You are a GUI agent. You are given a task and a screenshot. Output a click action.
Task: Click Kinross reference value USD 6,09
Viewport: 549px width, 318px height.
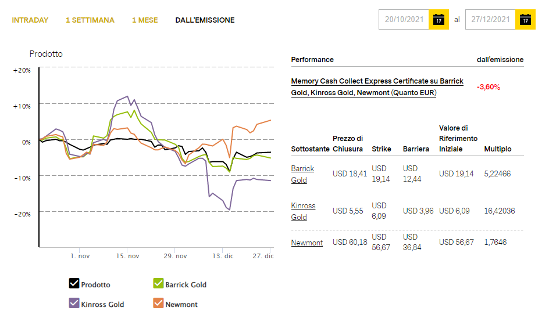pyautogui.click(x=454, y=211)
